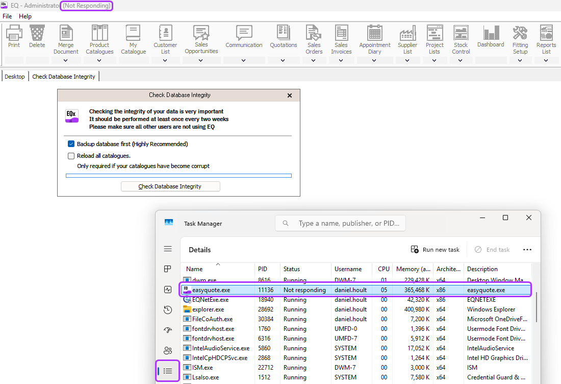Sort processes by CPU column
Viewport: 561px width, 384px height.
click(382, 269)
